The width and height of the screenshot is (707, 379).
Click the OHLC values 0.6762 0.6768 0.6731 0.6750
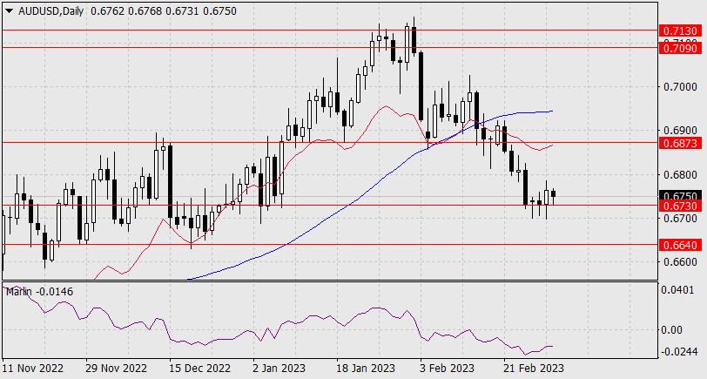click(164, 11)
